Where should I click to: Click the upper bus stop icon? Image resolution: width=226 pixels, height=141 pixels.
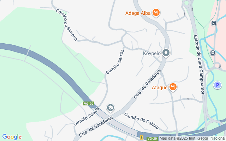[x=214, y=23]
